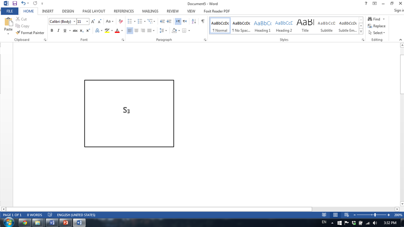The height and width of the screenshot is (227, 404).
Task: Cut the selected content
Action: click(21, 19)
